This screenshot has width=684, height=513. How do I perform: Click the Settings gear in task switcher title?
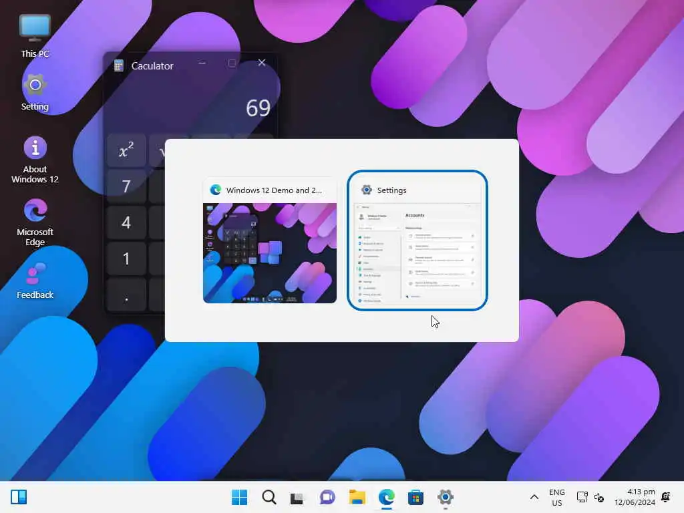(367, 190)
